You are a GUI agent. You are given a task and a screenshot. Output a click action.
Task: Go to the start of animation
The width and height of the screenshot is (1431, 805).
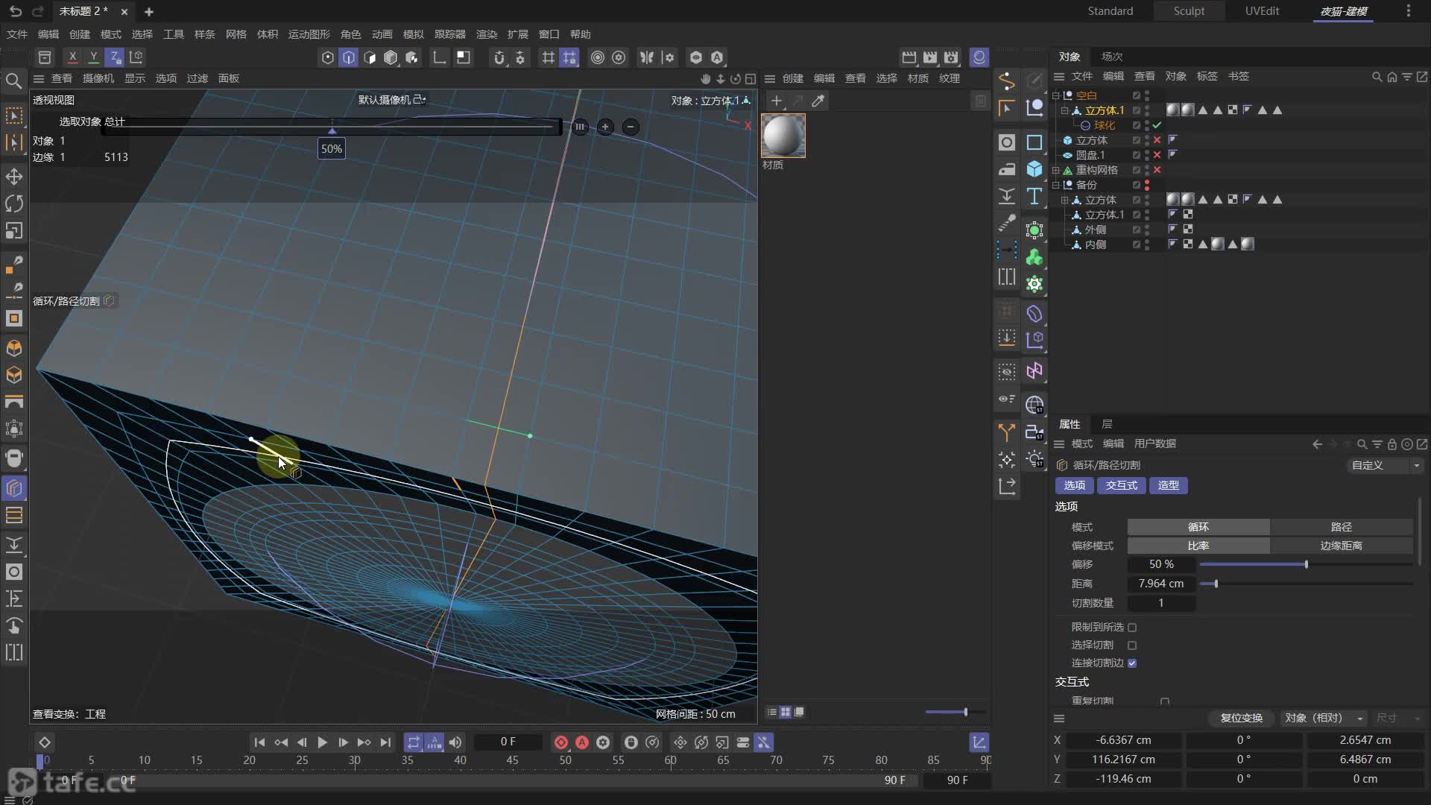tap(259, 742)
